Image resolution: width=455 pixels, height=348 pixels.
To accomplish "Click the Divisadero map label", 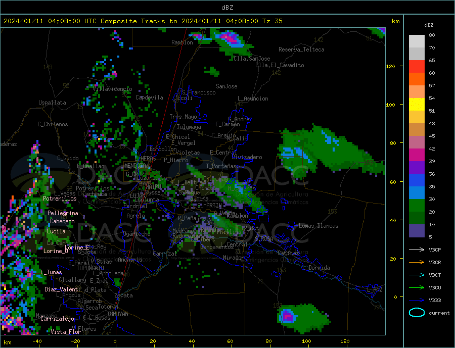I will (x=247, y=157).
